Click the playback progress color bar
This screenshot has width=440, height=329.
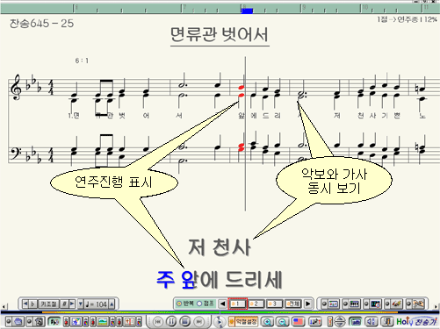tap(220, 312)
